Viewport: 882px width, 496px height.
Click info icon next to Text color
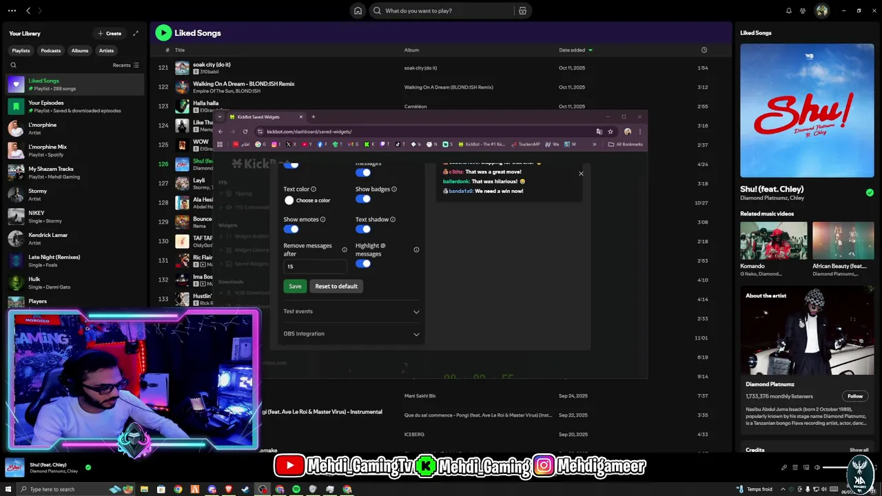(x=314, y=189)
